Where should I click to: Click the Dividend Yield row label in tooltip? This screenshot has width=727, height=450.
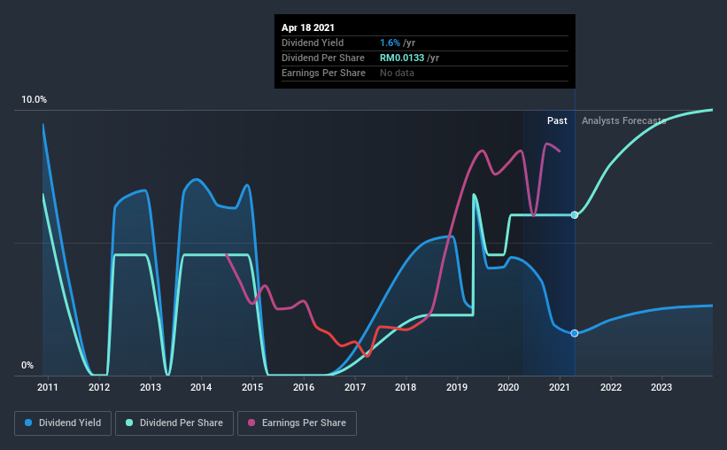pos(313,43)
